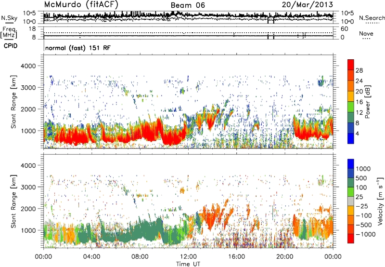Click the "25" label on the velocity colorbar

(359, 197)
